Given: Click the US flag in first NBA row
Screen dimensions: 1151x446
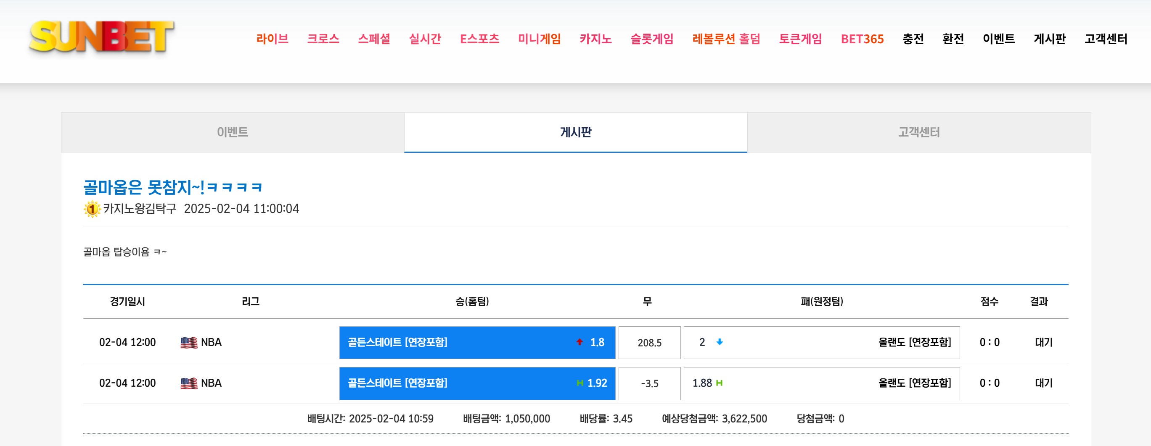Looking at the screenshot, I should pyautogui.click(x=188, y=343).
